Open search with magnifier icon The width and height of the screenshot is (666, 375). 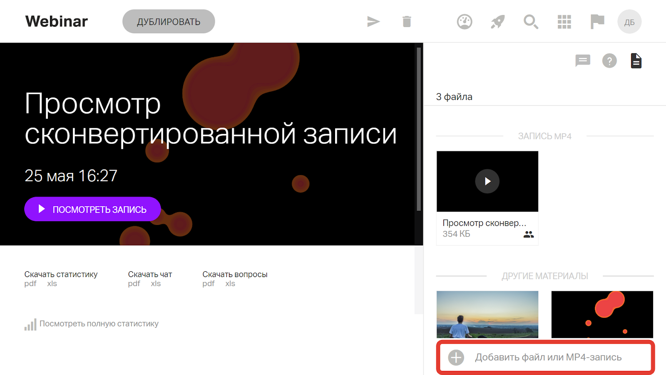[531, 21]
